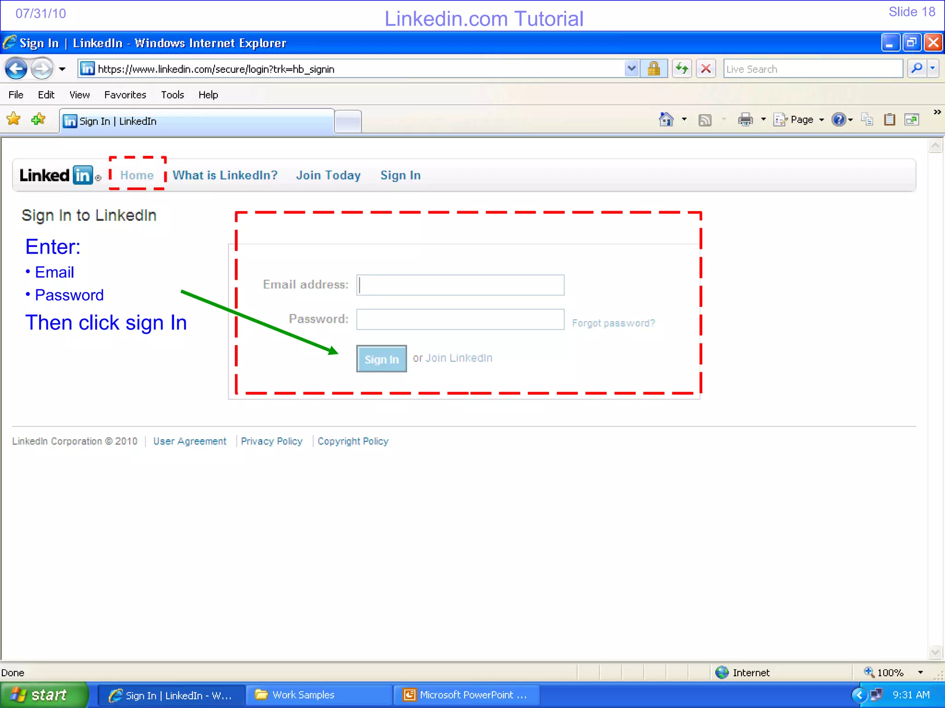
Task: Click the LinkedIn favicon in address bar
Action: 87,69
